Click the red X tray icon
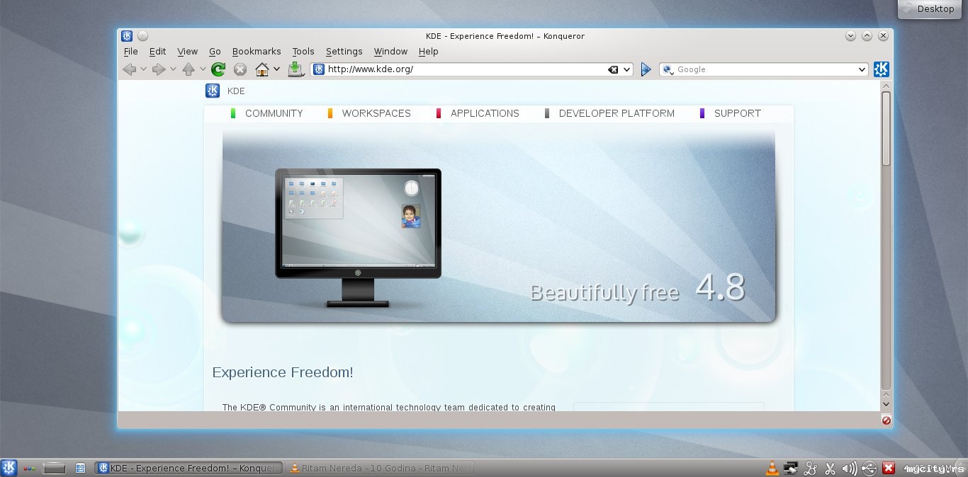This screenshot has width=968, height=477. (x=889, y=468)
